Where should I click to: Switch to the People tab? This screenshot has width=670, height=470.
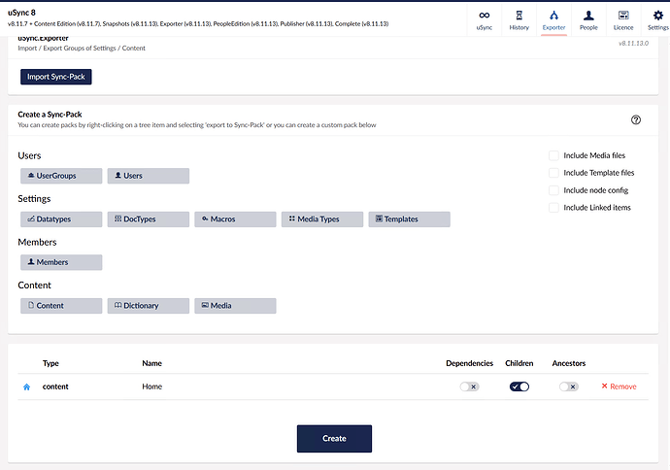[588, 19]
